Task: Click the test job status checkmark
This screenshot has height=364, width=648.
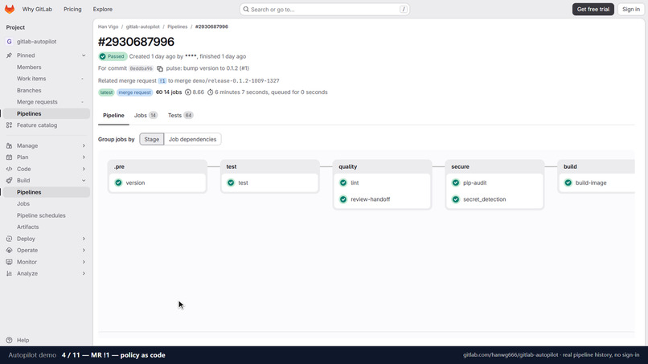Action: point(231,182)
